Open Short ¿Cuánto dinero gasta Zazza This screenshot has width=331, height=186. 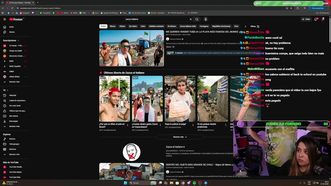tap(147, 99)
